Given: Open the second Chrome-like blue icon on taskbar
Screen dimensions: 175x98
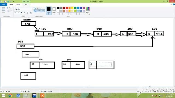Looking at the screenshot, I should 18,96.
